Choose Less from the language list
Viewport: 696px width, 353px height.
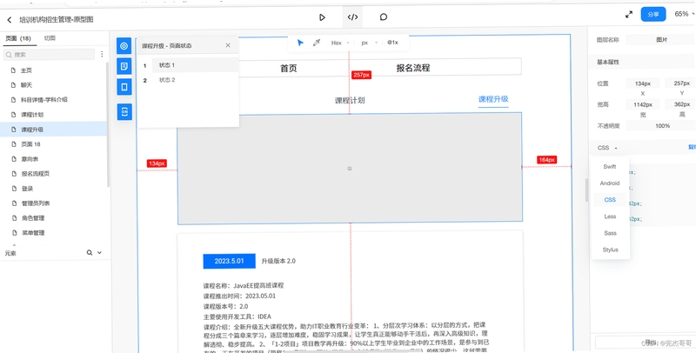pyautogui.click(x=610, y=216)
